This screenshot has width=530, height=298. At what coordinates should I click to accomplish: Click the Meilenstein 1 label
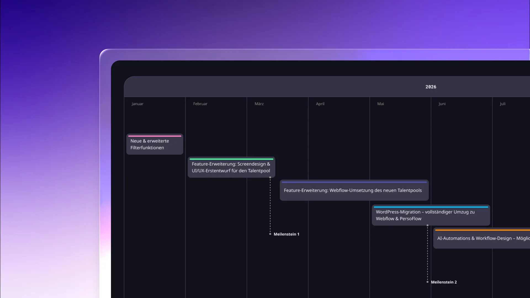286,234
